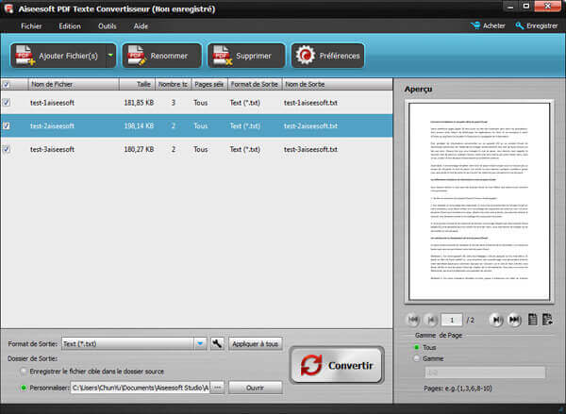Image resolution: width=566 pixels, height=414 pixels.
Task: Click the Ajouter Fichier(s) button
Action: tap(58, 56)
